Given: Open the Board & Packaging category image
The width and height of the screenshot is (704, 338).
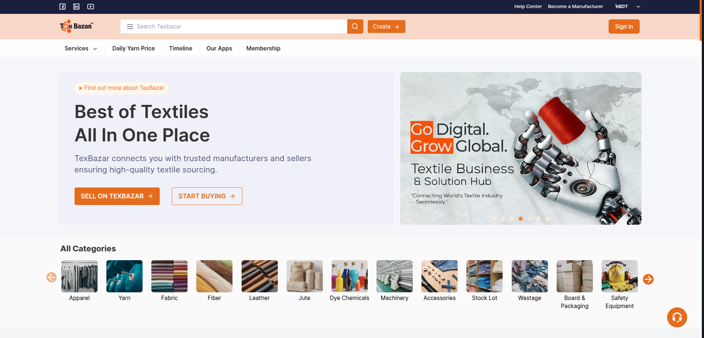Looking at the screenshot, I should coord(575,276).
